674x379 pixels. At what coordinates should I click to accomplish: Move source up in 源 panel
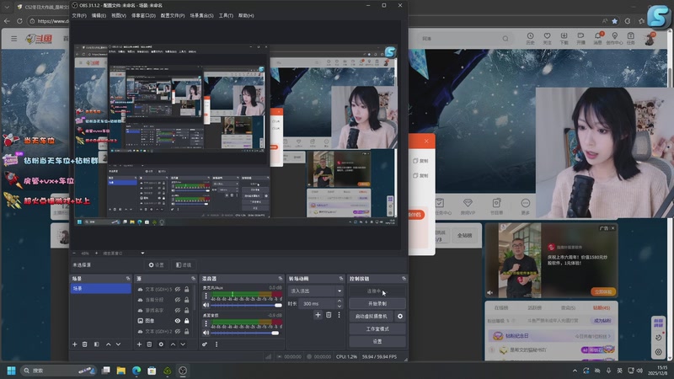pos(173,344)
